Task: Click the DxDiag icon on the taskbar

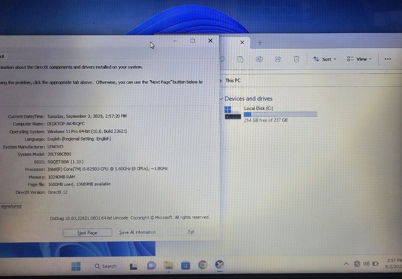Action: pyautogui.click(x=220, y=265)
